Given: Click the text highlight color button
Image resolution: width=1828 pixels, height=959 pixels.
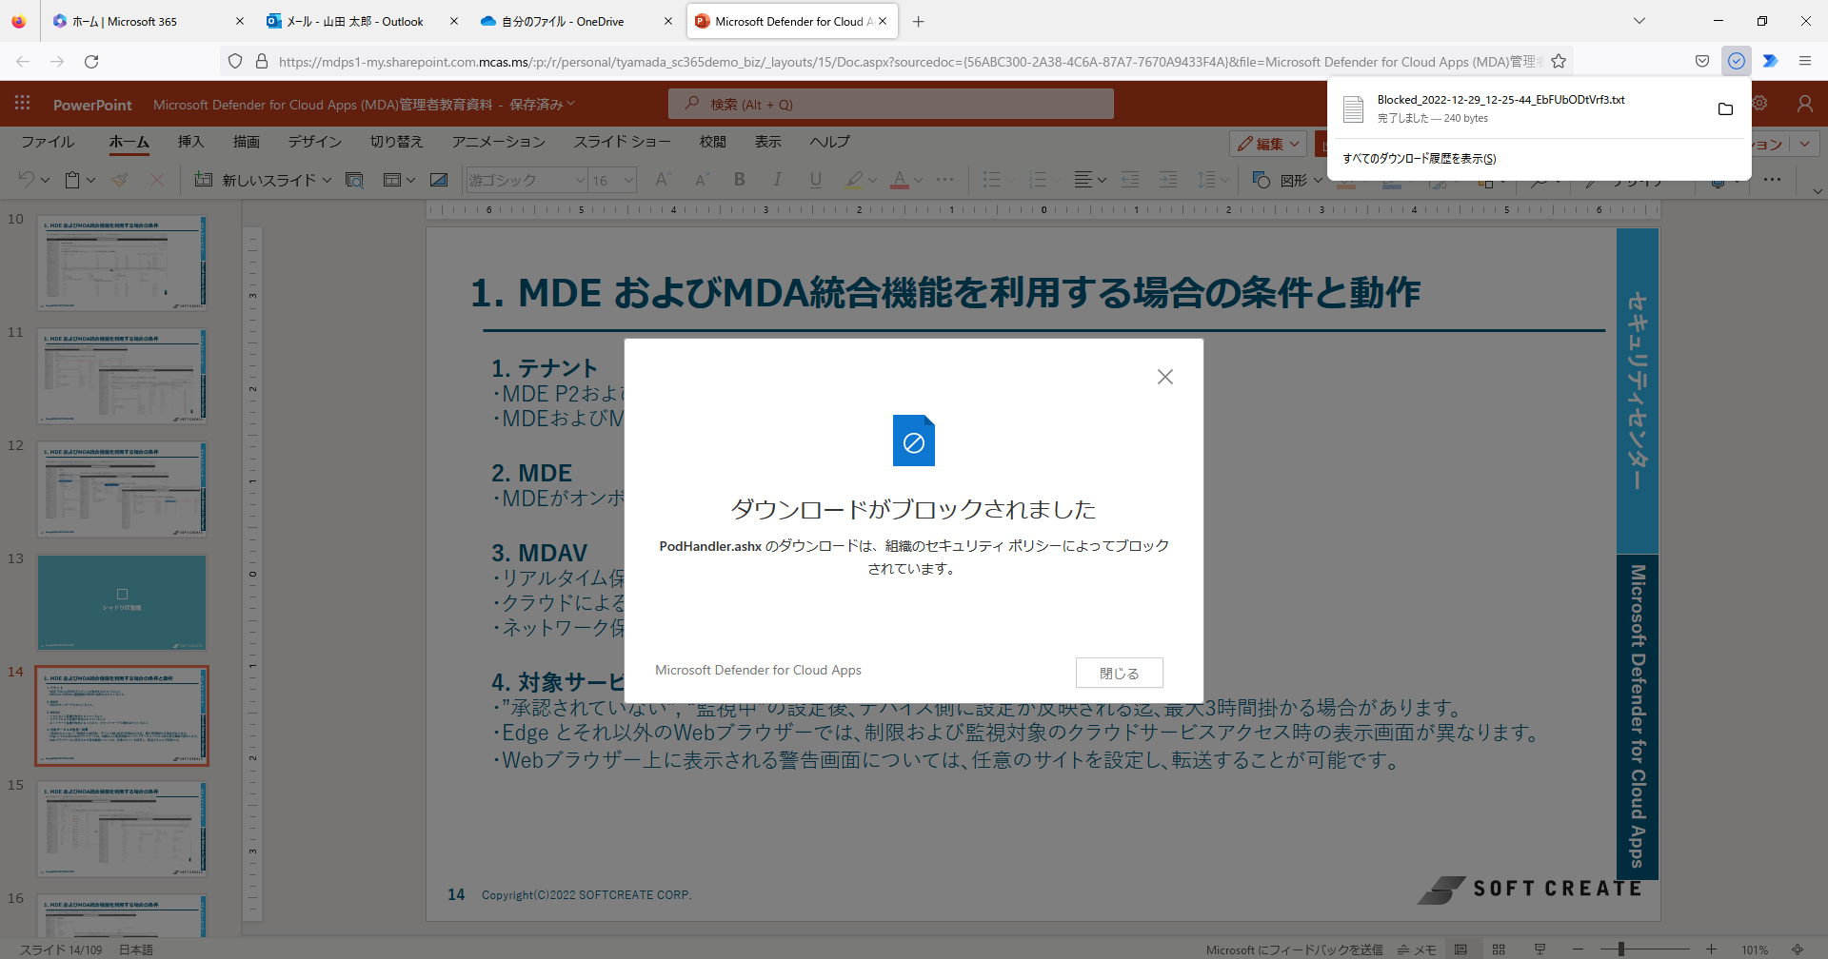Looking at the screenshot, I should (854, 180).
